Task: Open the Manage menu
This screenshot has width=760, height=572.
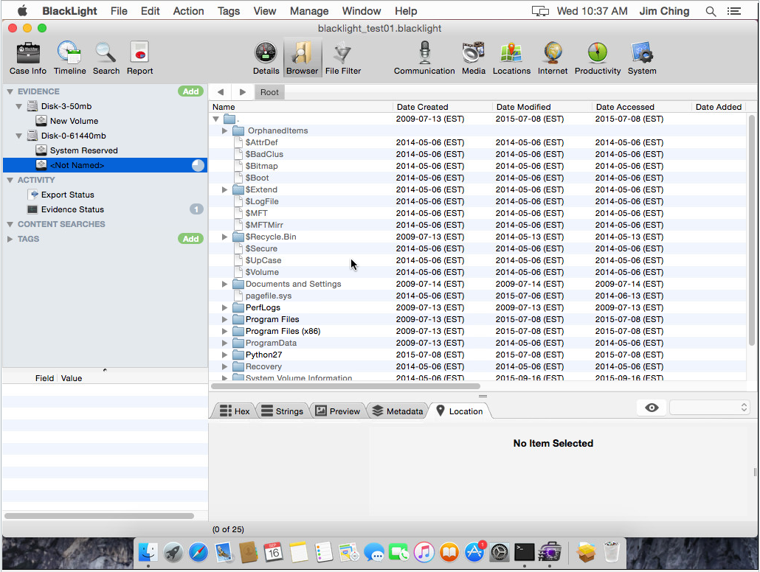Action: (x=309, y=11)
